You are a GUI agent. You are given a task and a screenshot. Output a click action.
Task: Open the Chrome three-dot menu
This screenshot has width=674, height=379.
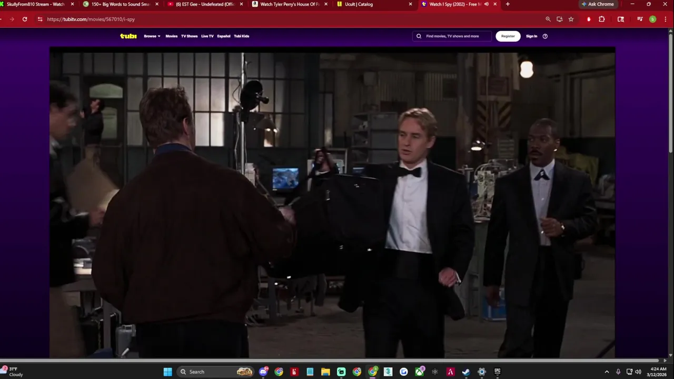tap(665, 19)
